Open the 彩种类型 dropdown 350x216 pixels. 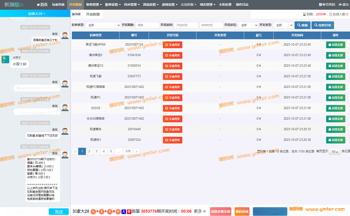pyautogui.click(x=103, y=25)
